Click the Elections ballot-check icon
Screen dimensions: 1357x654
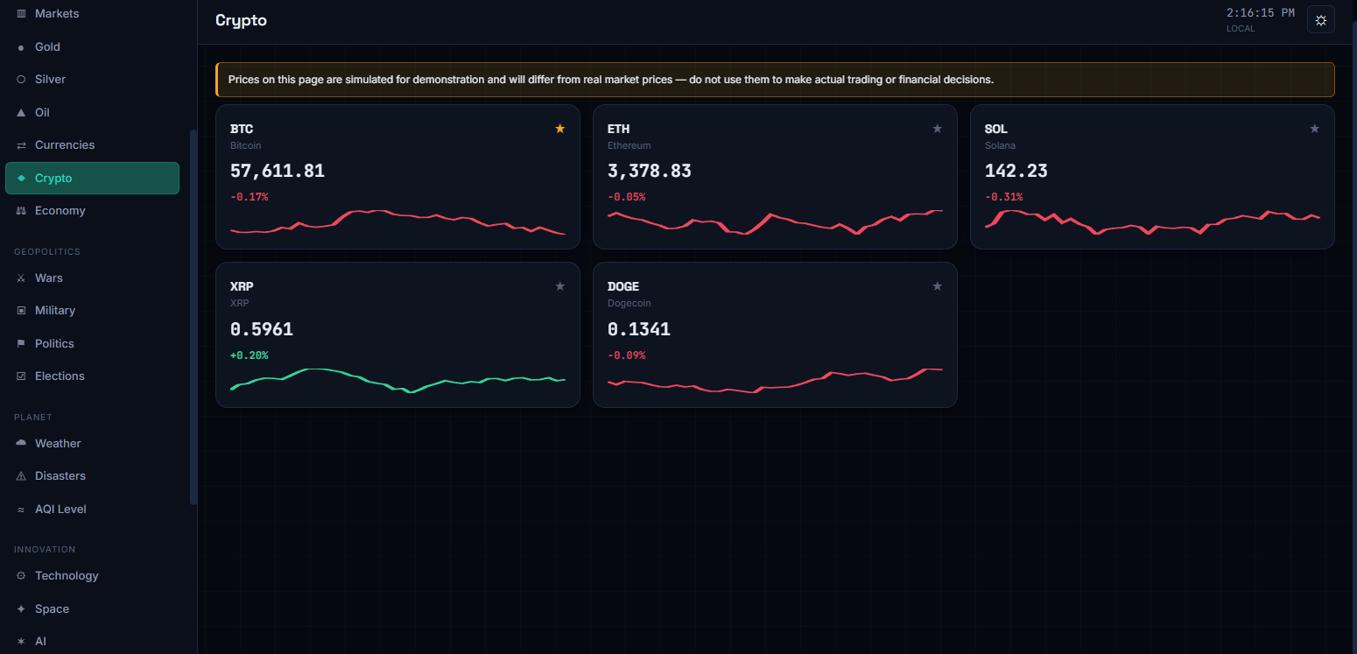21,376
